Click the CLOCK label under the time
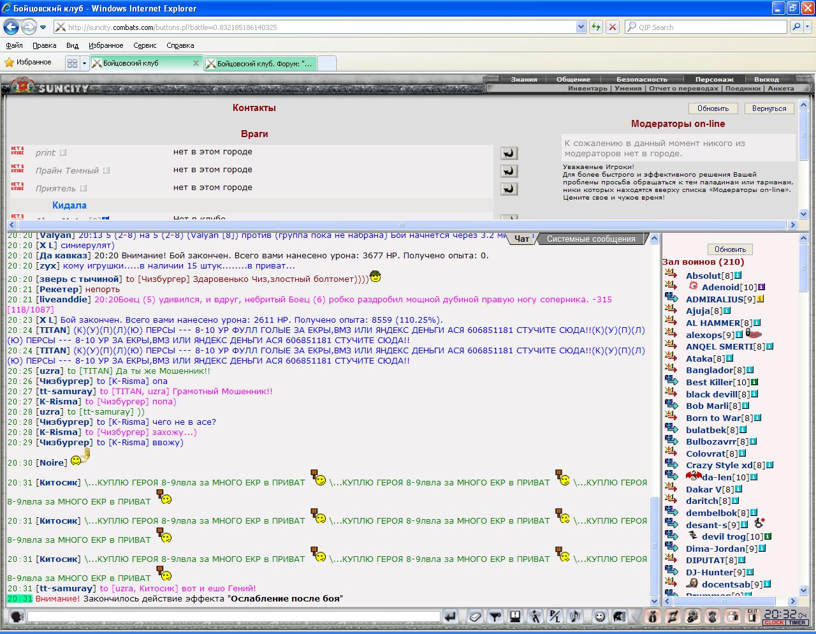This screenshot has width=816, height=634. click(x=774, y=623)
